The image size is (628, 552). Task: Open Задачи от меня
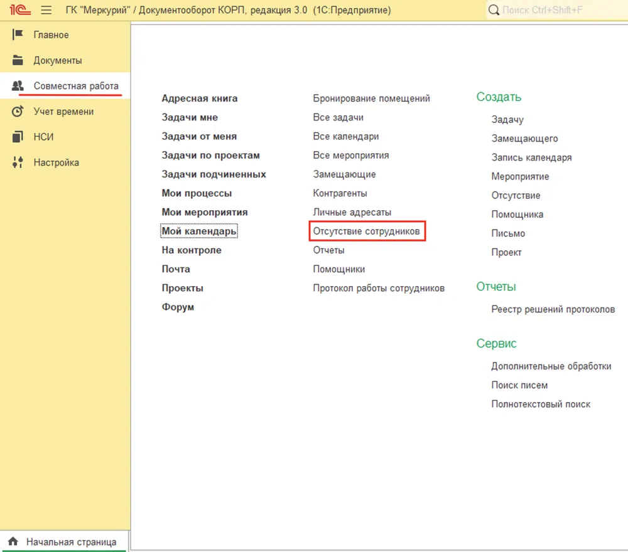[x=199, y=136]
